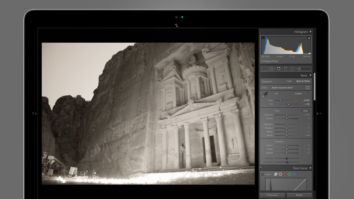Click the Previous button
Screen dimensions: 354x199
[272, 195]
